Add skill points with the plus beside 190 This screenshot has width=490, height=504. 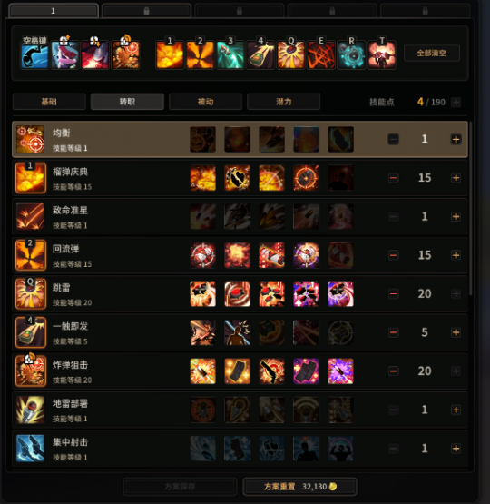[456, 103]
